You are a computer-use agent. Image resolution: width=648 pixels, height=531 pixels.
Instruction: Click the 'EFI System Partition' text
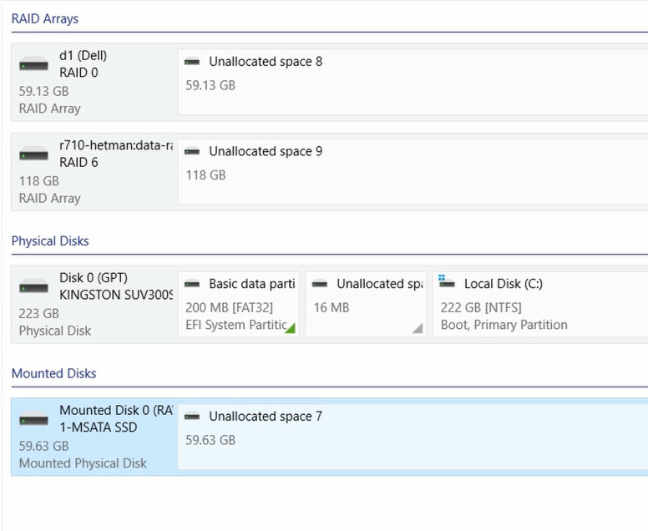pyautogui.click(x=236, y=325)
